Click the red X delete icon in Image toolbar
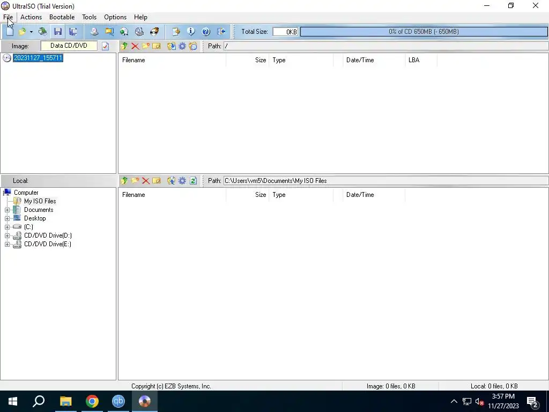The height and width of the screenshot is (412, 549). click(x=135, y=46)
